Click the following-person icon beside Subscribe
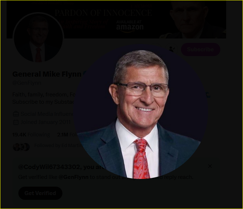Image resolution: width=243 pixels, height=209 pixels. pos(172,49)
